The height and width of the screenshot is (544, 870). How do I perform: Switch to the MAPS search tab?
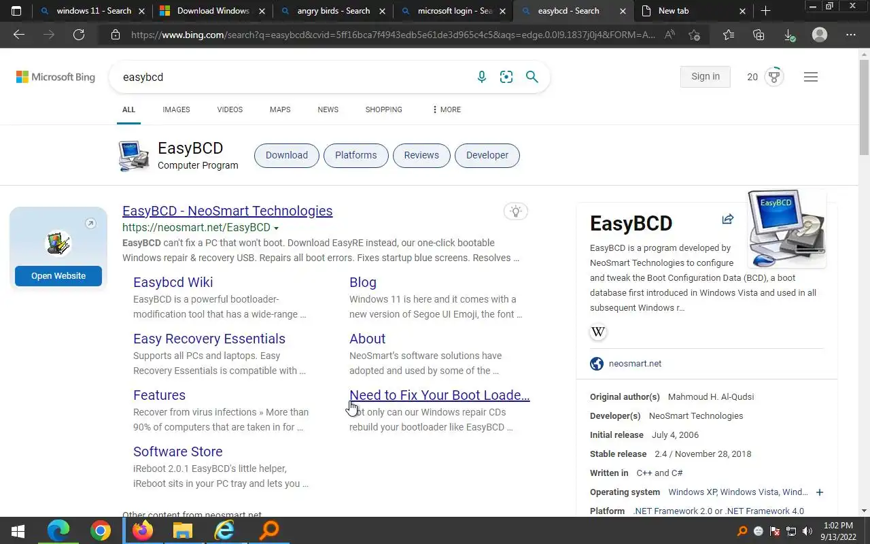click(280, 109)
